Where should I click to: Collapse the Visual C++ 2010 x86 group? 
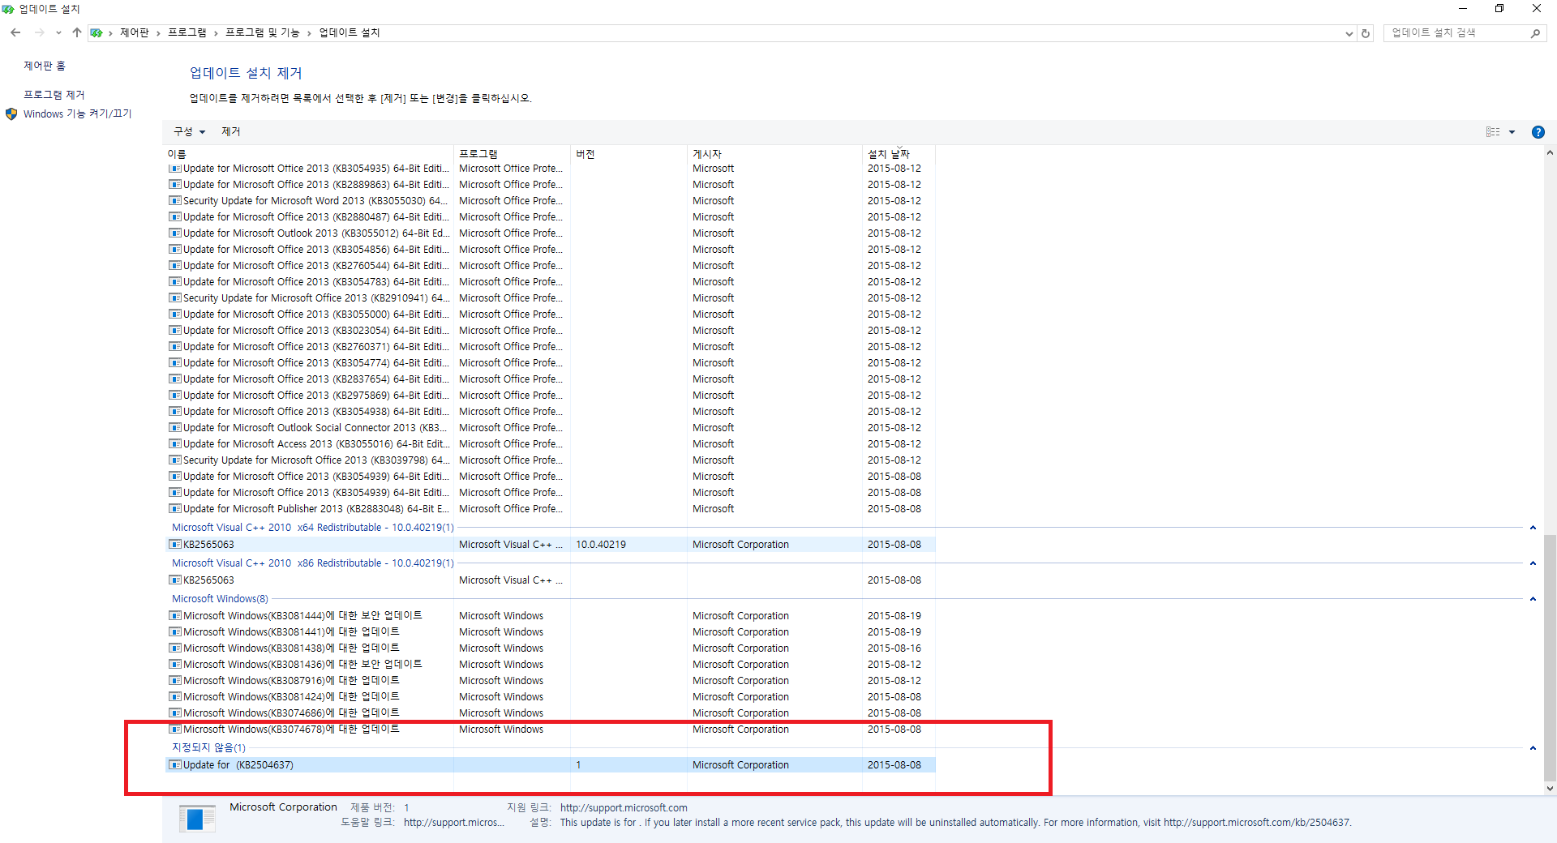pos(1533,563)
